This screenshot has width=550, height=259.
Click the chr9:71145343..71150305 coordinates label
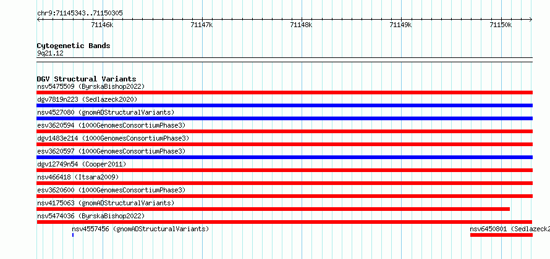click(80, 14)
